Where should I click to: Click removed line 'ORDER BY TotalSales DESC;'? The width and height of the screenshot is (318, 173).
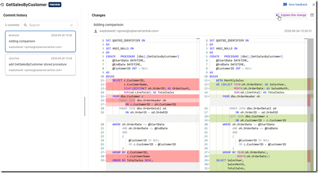tap(152, 160)
